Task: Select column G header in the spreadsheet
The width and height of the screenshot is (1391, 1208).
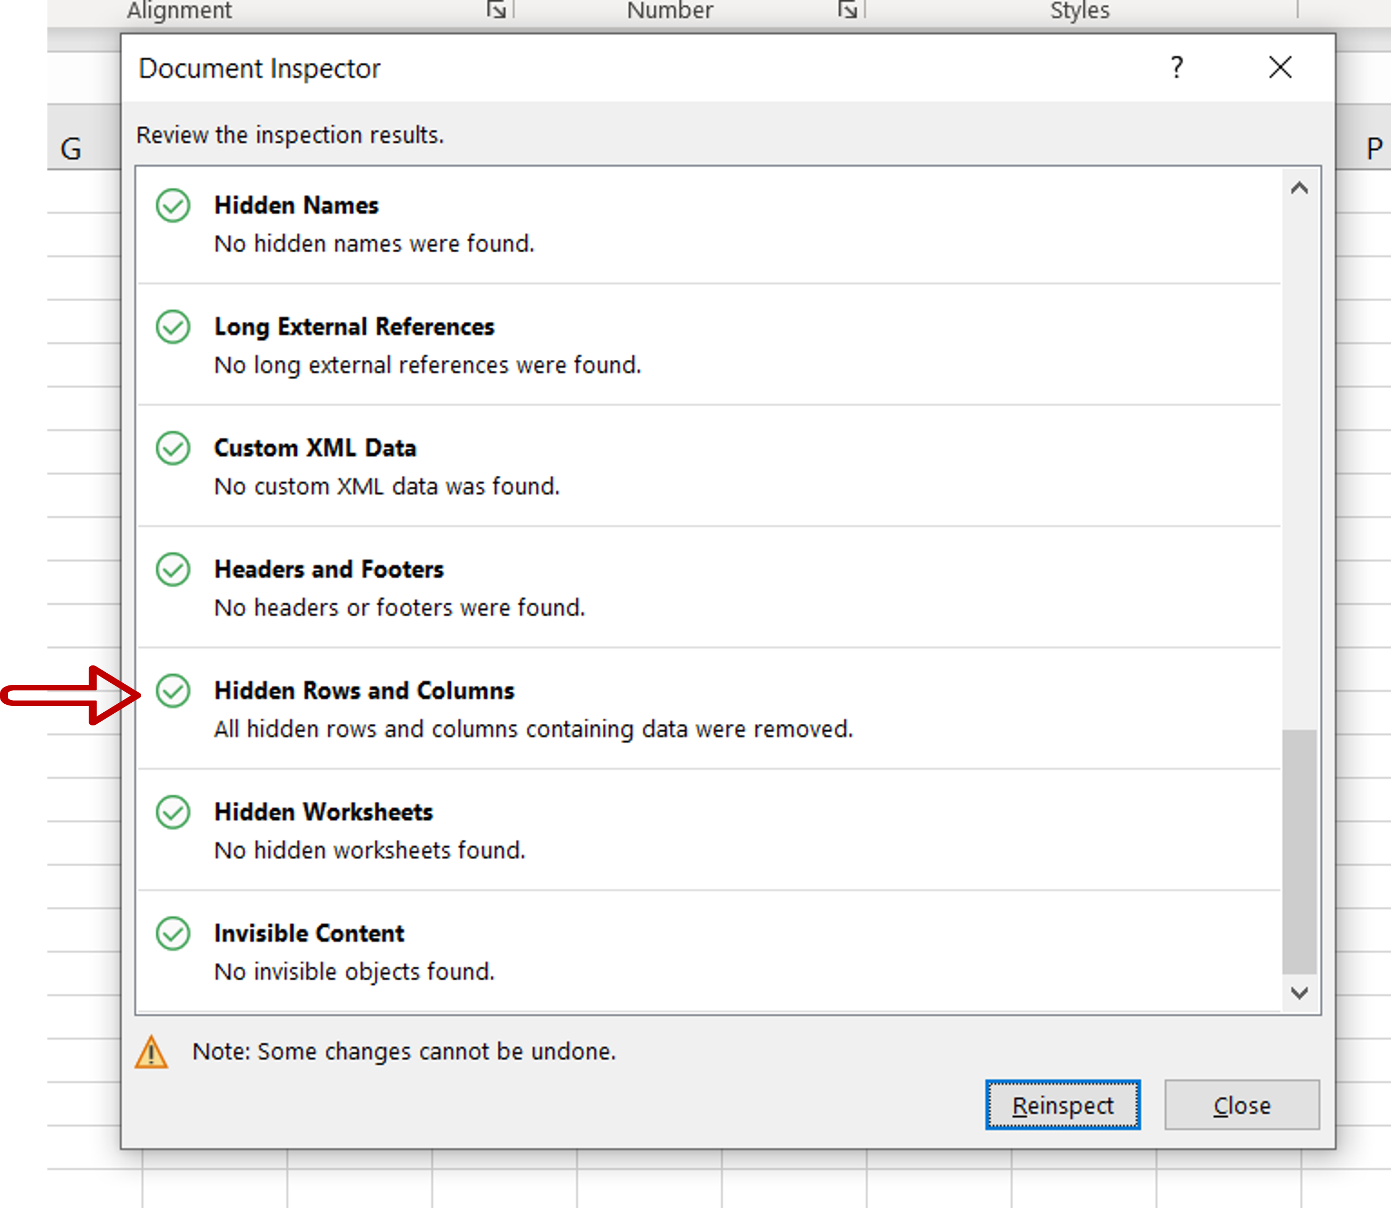Action: (x=84, y=137)
